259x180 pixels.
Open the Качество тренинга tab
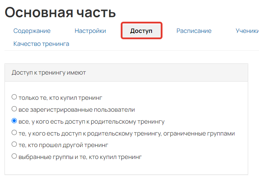click(x=41, y=44)
